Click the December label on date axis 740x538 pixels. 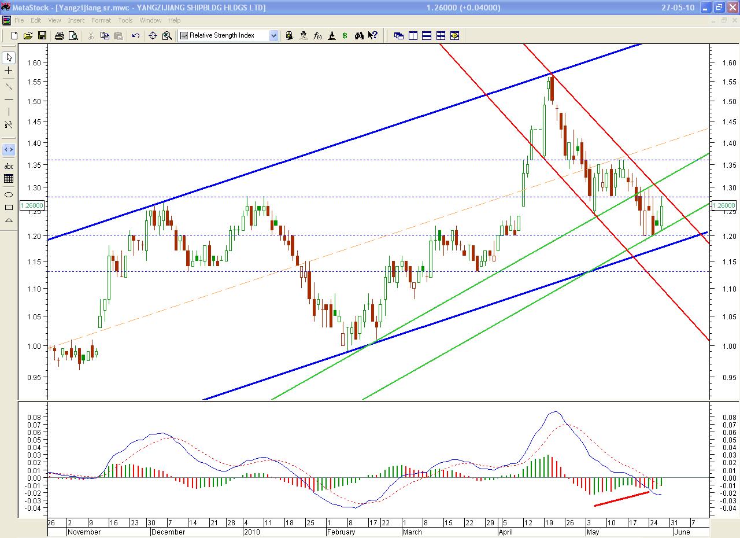point(168,532)
